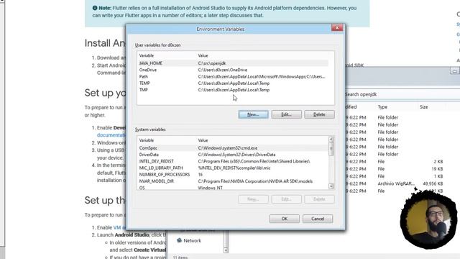
Task: Sort Explorer files by Type column
Action: tap(382, 107)
